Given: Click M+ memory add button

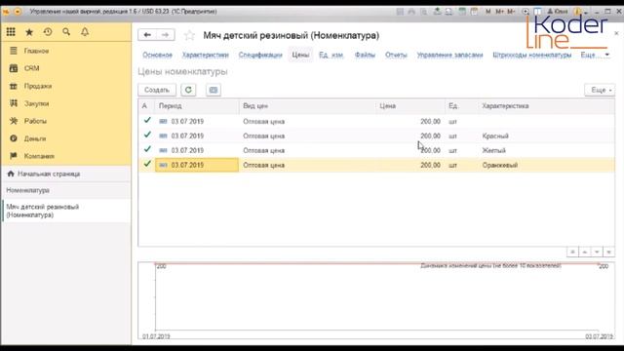Looking at the screenshot, I should point(499,12).
